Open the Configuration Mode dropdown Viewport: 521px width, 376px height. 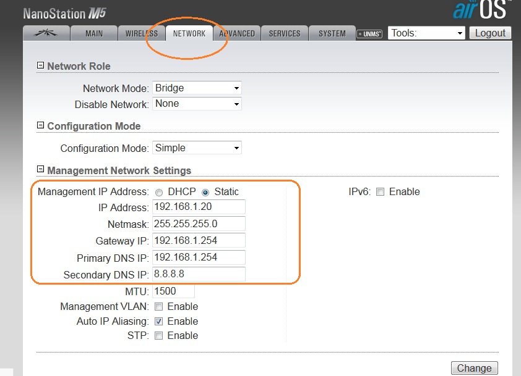pos(197,148)
